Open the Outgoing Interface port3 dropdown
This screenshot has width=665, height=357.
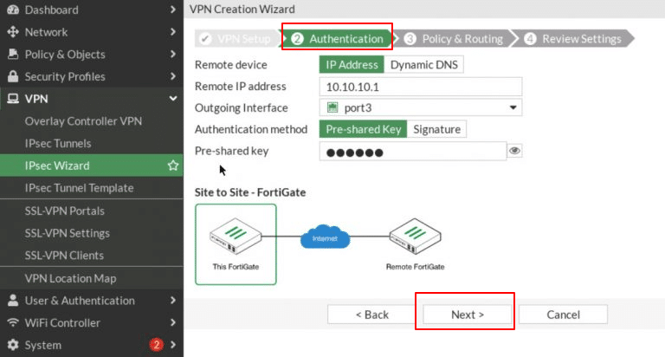(x=420, y=107)
